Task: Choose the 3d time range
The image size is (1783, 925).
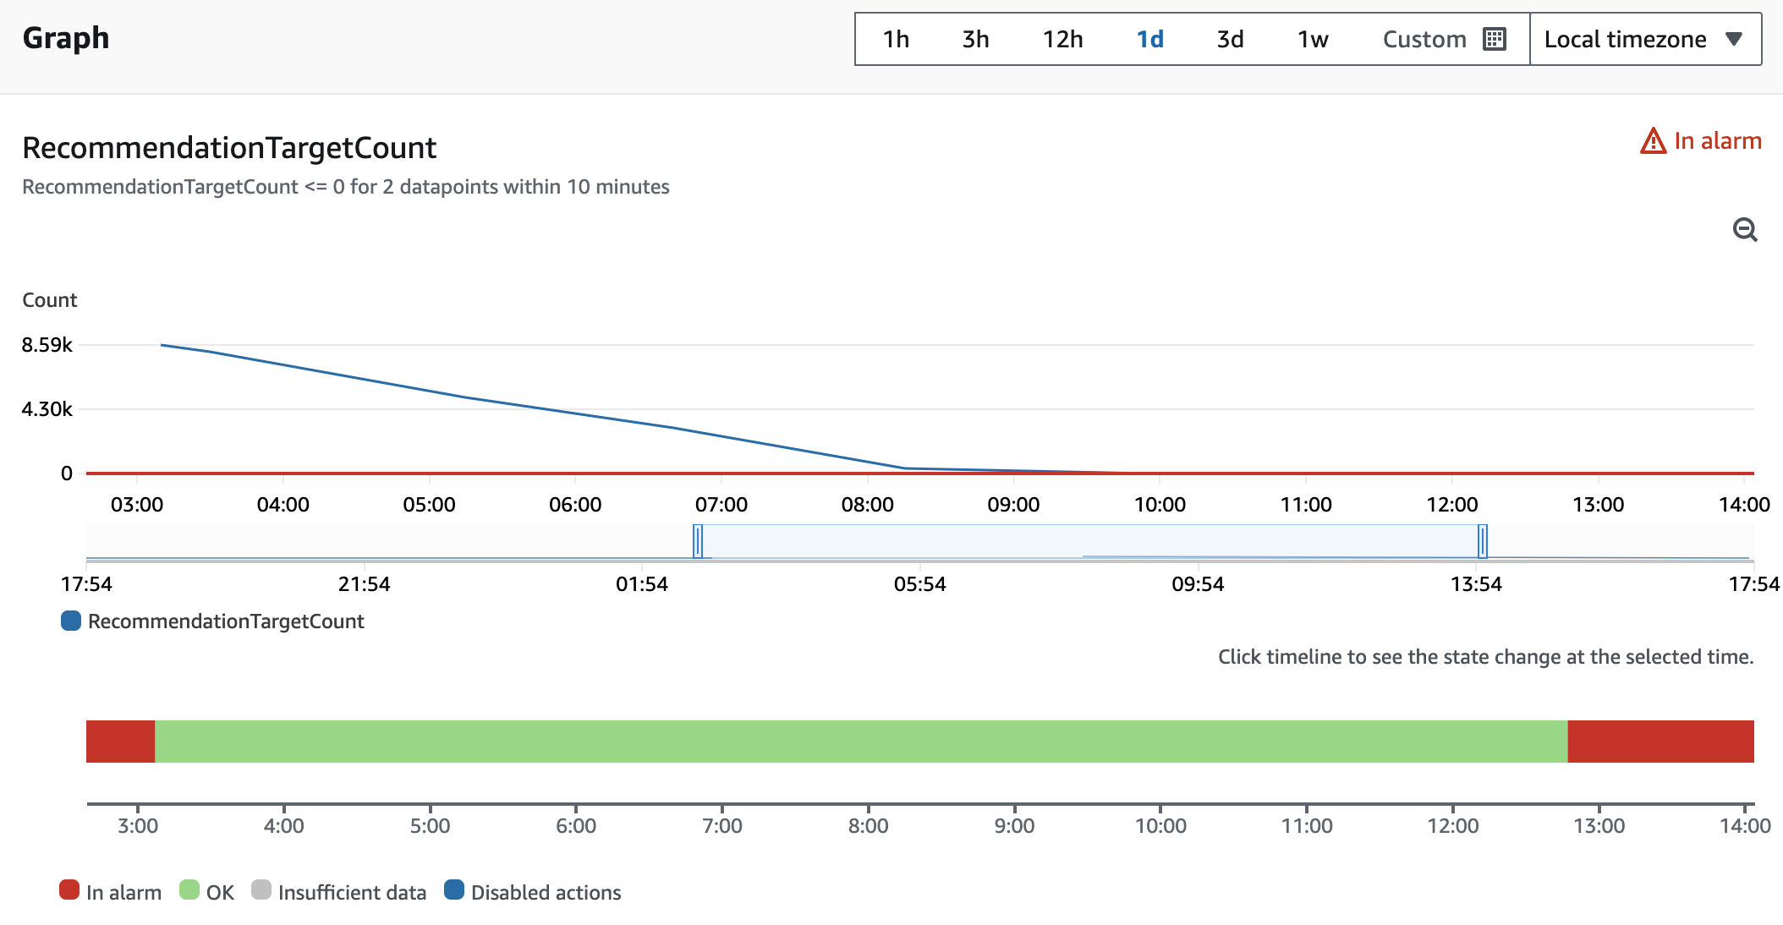Action: [x=1230, y=39]
